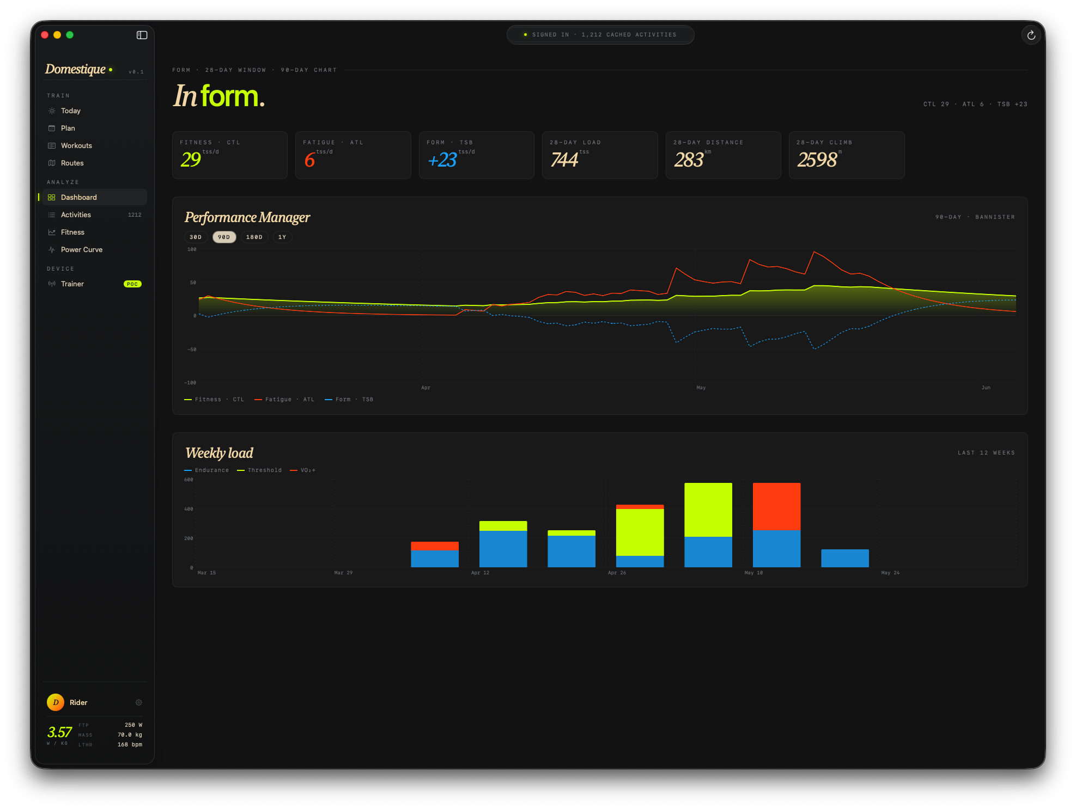Collapse the sidebar using the panel icon
1076x809 pixels.
click(x=142, y=35)
